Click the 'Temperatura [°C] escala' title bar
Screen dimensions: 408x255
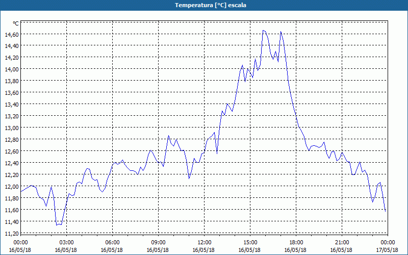(x=204, y=5)
